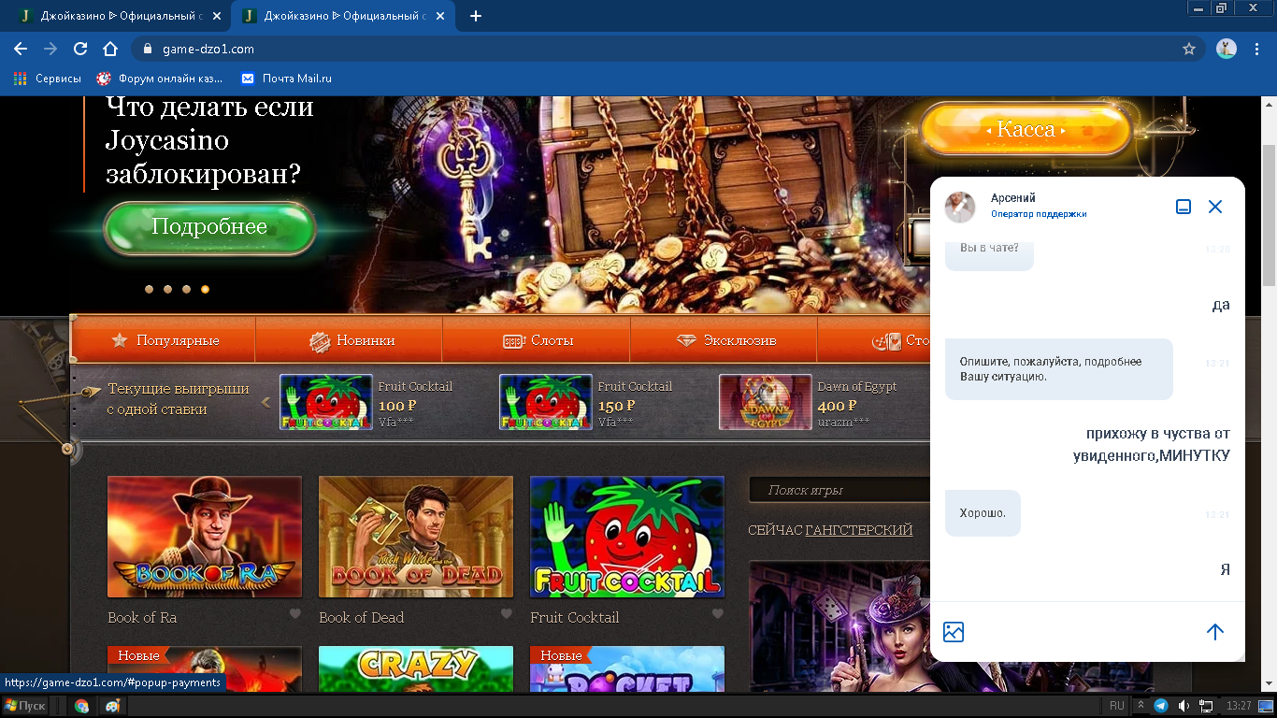Viewport: 1277px width, 718px height.
Task: Minimize the support chat window icon
Action: (x=1184, y=207)
